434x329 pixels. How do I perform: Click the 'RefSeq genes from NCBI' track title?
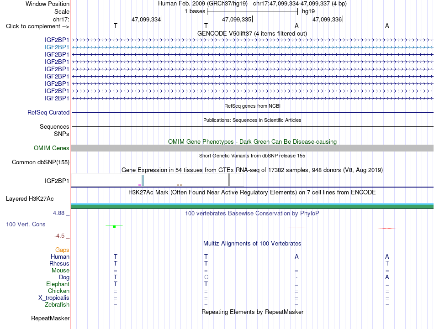(252, 106)
